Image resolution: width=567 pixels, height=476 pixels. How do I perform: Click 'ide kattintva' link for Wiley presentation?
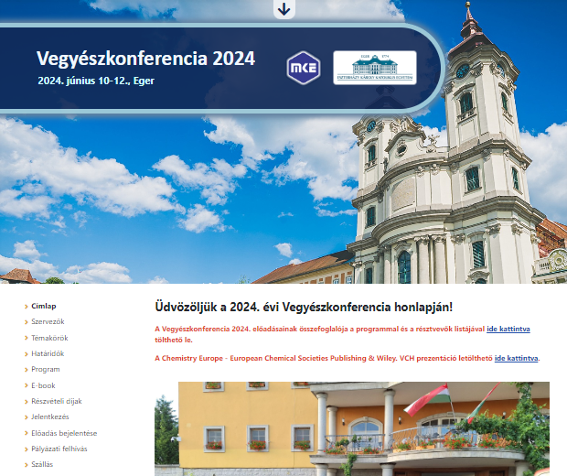[x=516, y=358]
